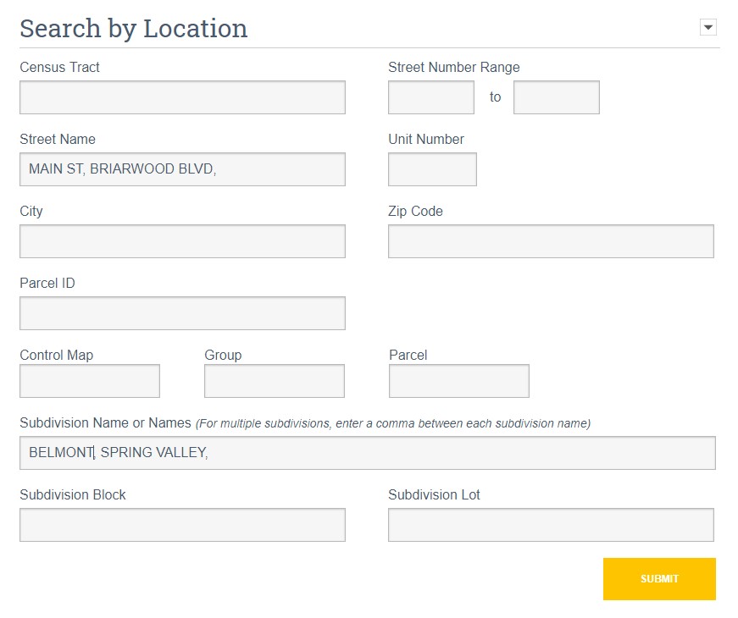Click the second Street Number Range box
Viewport: 738px width, 618px height.
click(x=556, y=97)
